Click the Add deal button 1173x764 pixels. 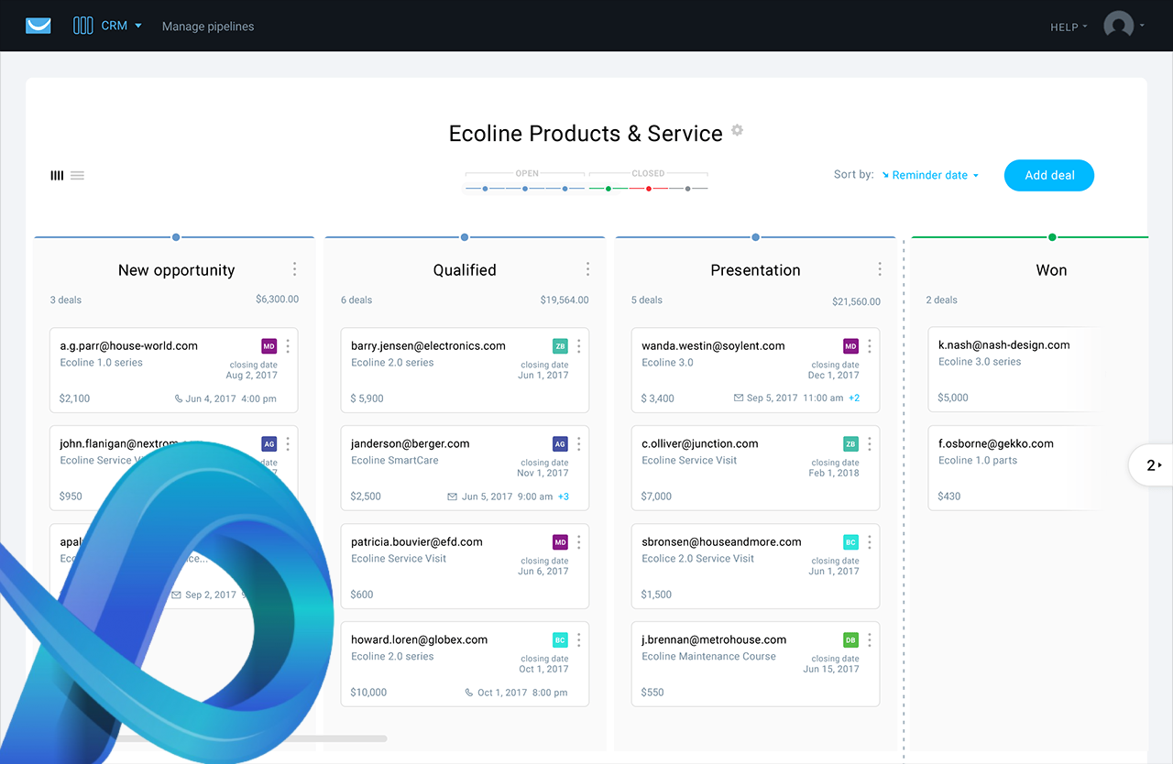click(x=1049, y=175)
